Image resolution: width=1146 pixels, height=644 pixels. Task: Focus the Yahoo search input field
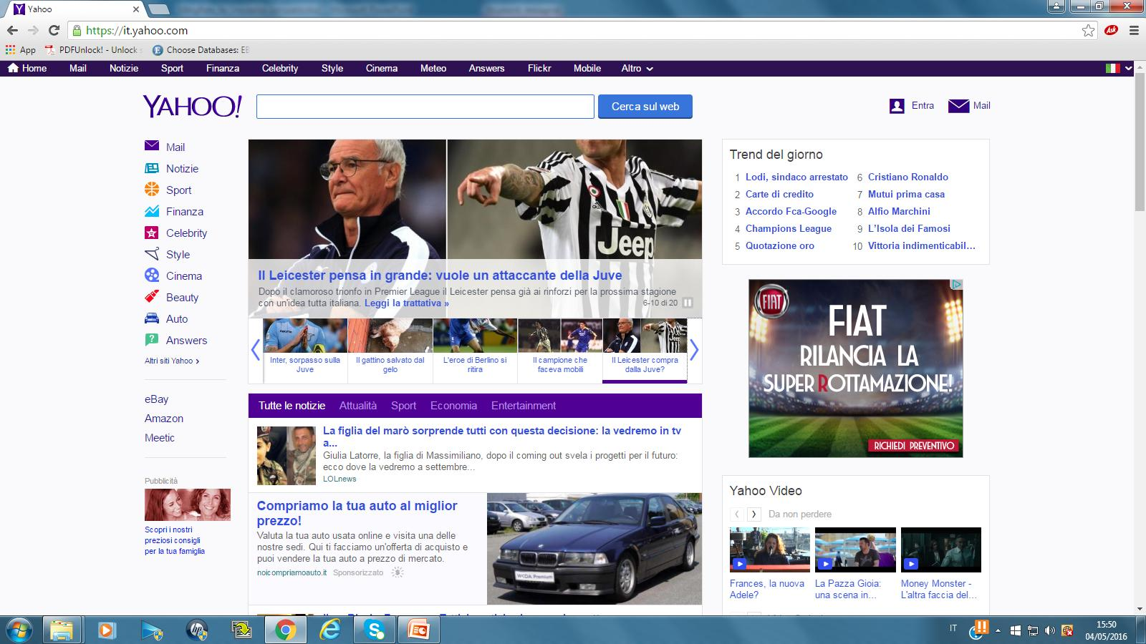point(425,107)
